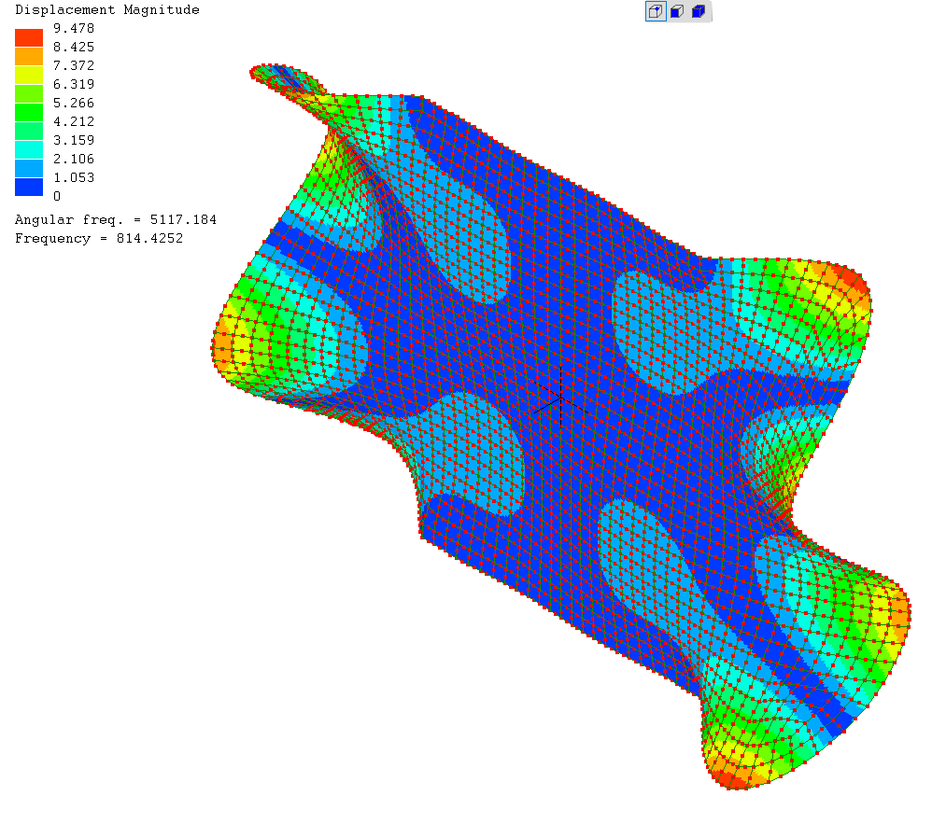Click the orange 8.425 legend color swatch
The height and width of the screenshot is (824, 932).
pos(29,56)
